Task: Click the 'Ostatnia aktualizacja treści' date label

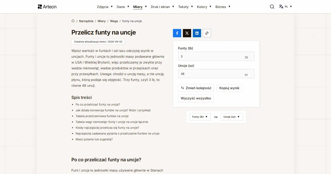Action: pos(98,42)
